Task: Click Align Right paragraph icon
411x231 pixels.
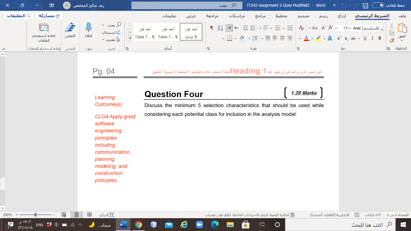Action: click(x=290, y=38)
